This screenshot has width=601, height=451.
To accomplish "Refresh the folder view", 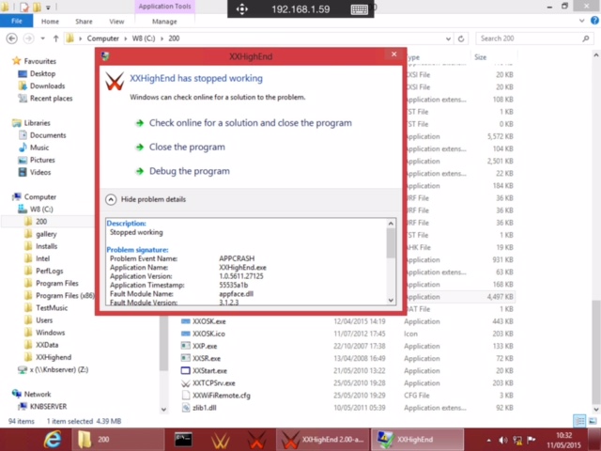I will coord(461,39).
